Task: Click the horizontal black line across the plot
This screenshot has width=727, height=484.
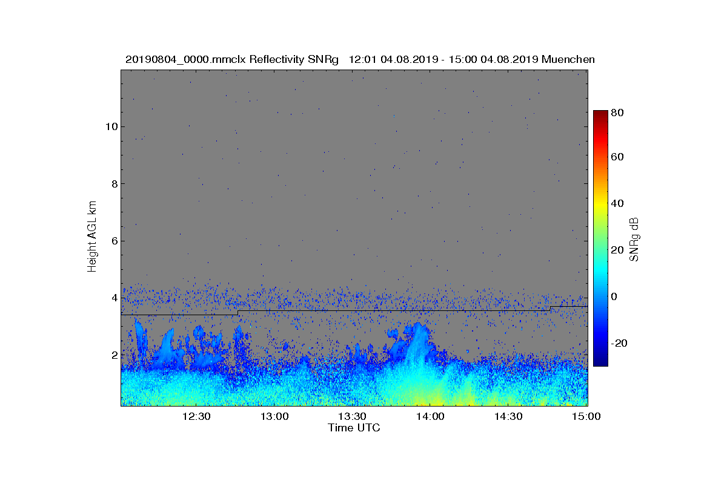Action: coord(354,311)
